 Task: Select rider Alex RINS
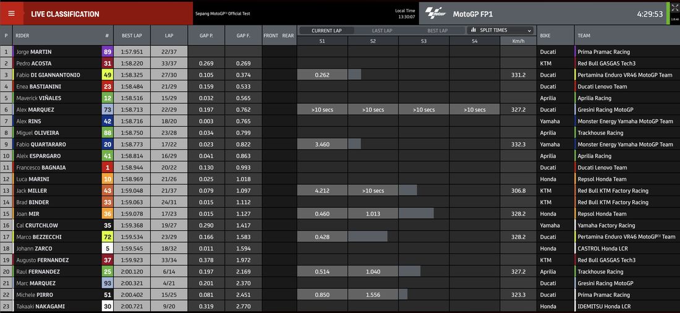click(x=30, y=121)
